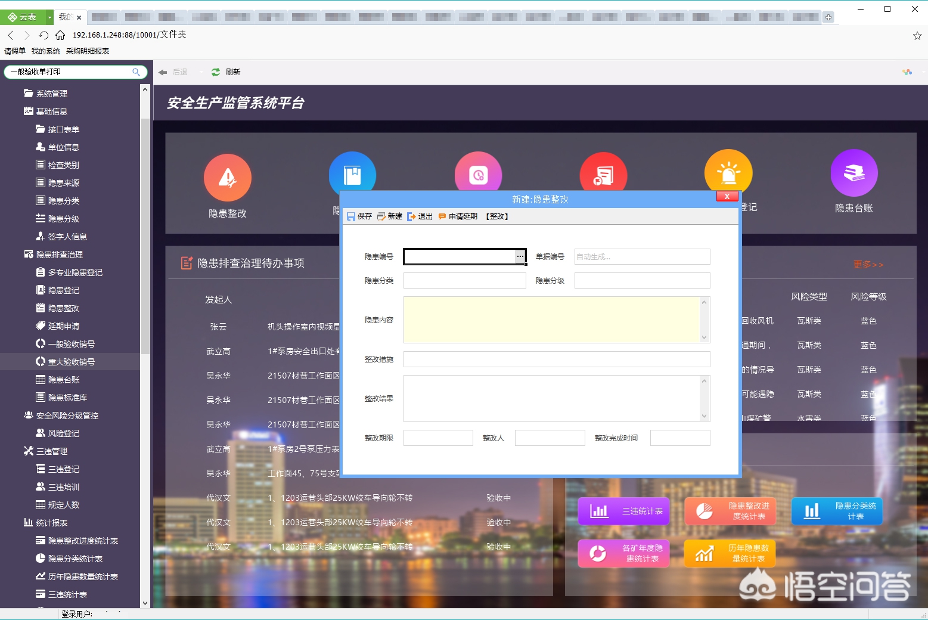
Task: Click the 刷新 refresh button
Action: 226,72
